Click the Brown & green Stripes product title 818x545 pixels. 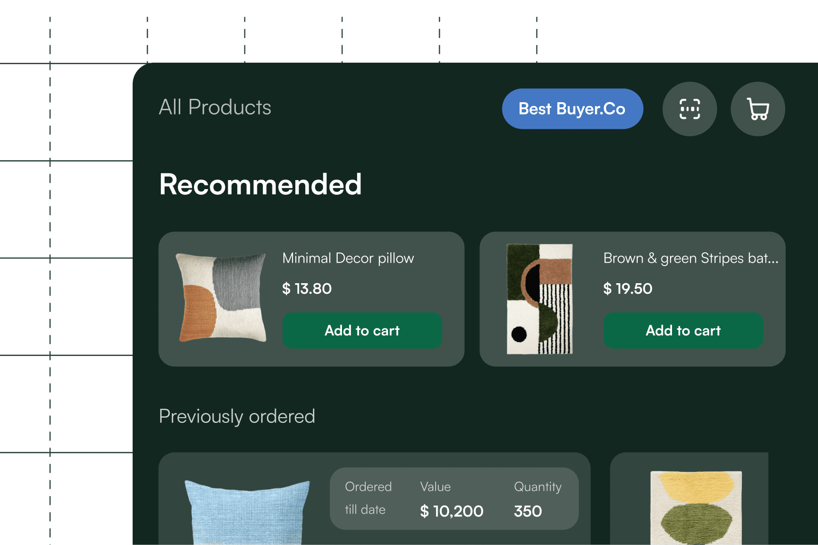[x=691, y=258]
